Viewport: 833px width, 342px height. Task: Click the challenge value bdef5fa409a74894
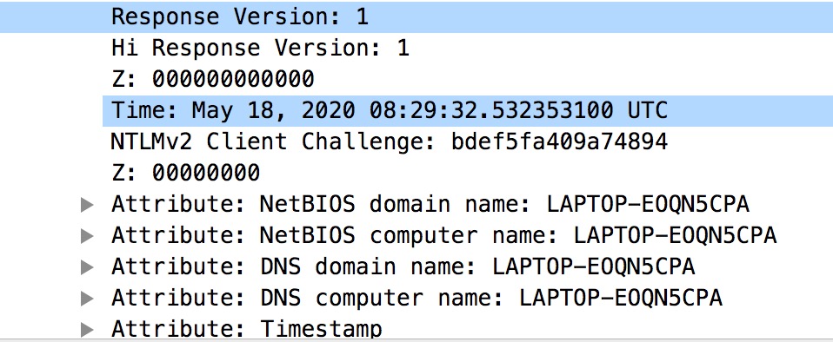click(x=559, y=141)
